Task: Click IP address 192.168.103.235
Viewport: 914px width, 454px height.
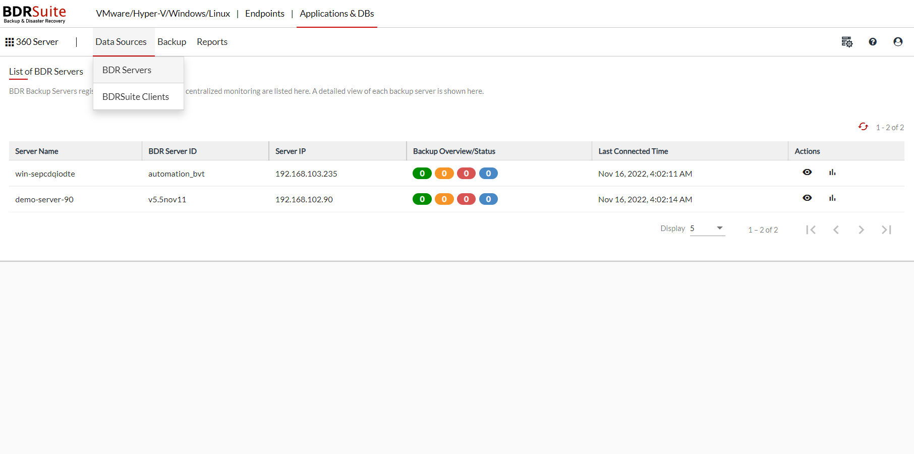Action: click(306, 174)
